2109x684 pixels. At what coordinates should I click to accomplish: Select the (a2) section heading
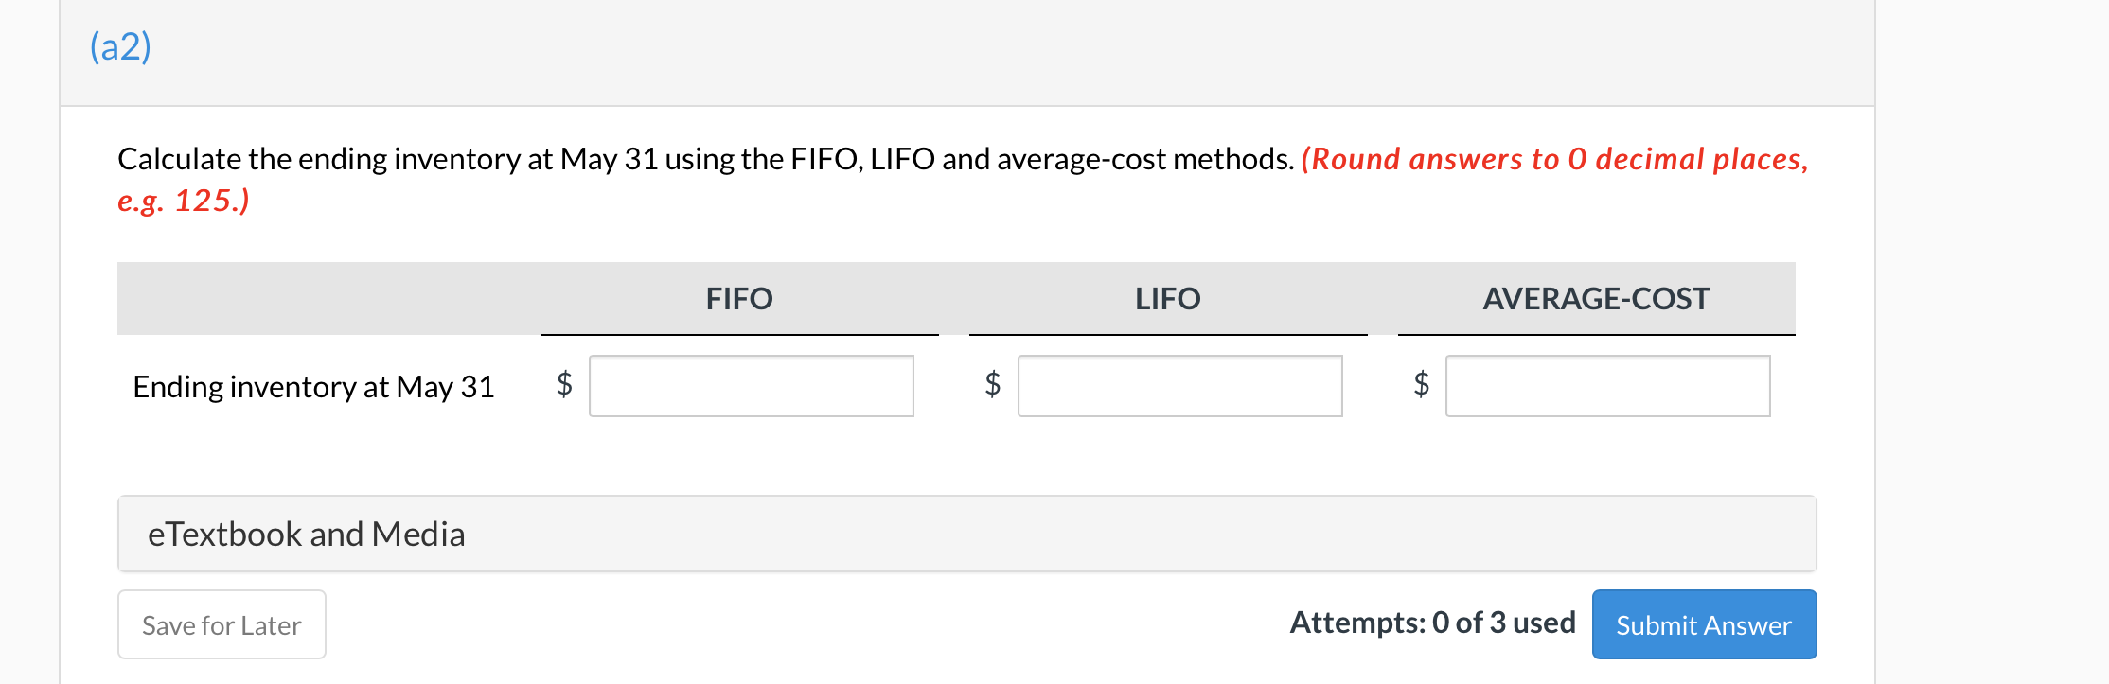pos(120,46)
